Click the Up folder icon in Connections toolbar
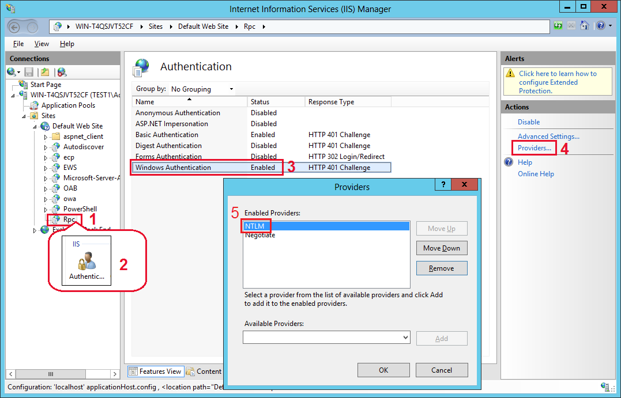The width and height of the screenshot is (621, 398). [45, 72]
